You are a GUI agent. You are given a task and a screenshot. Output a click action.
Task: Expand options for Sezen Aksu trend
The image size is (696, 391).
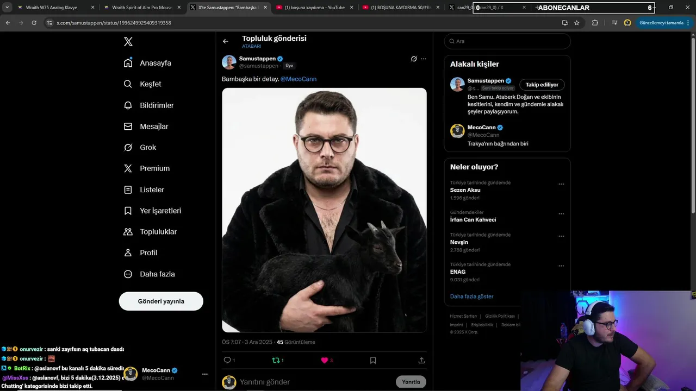(561, 184)
